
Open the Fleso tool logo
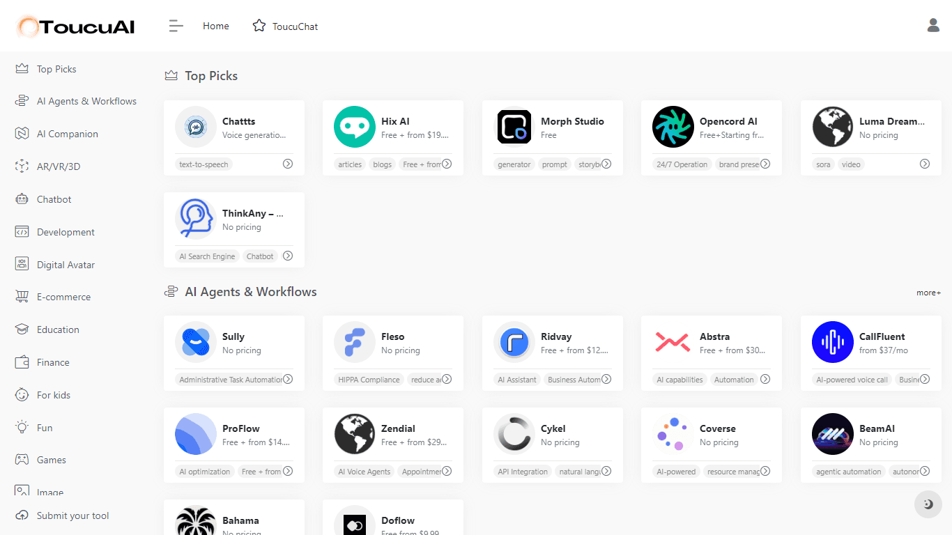355,342
